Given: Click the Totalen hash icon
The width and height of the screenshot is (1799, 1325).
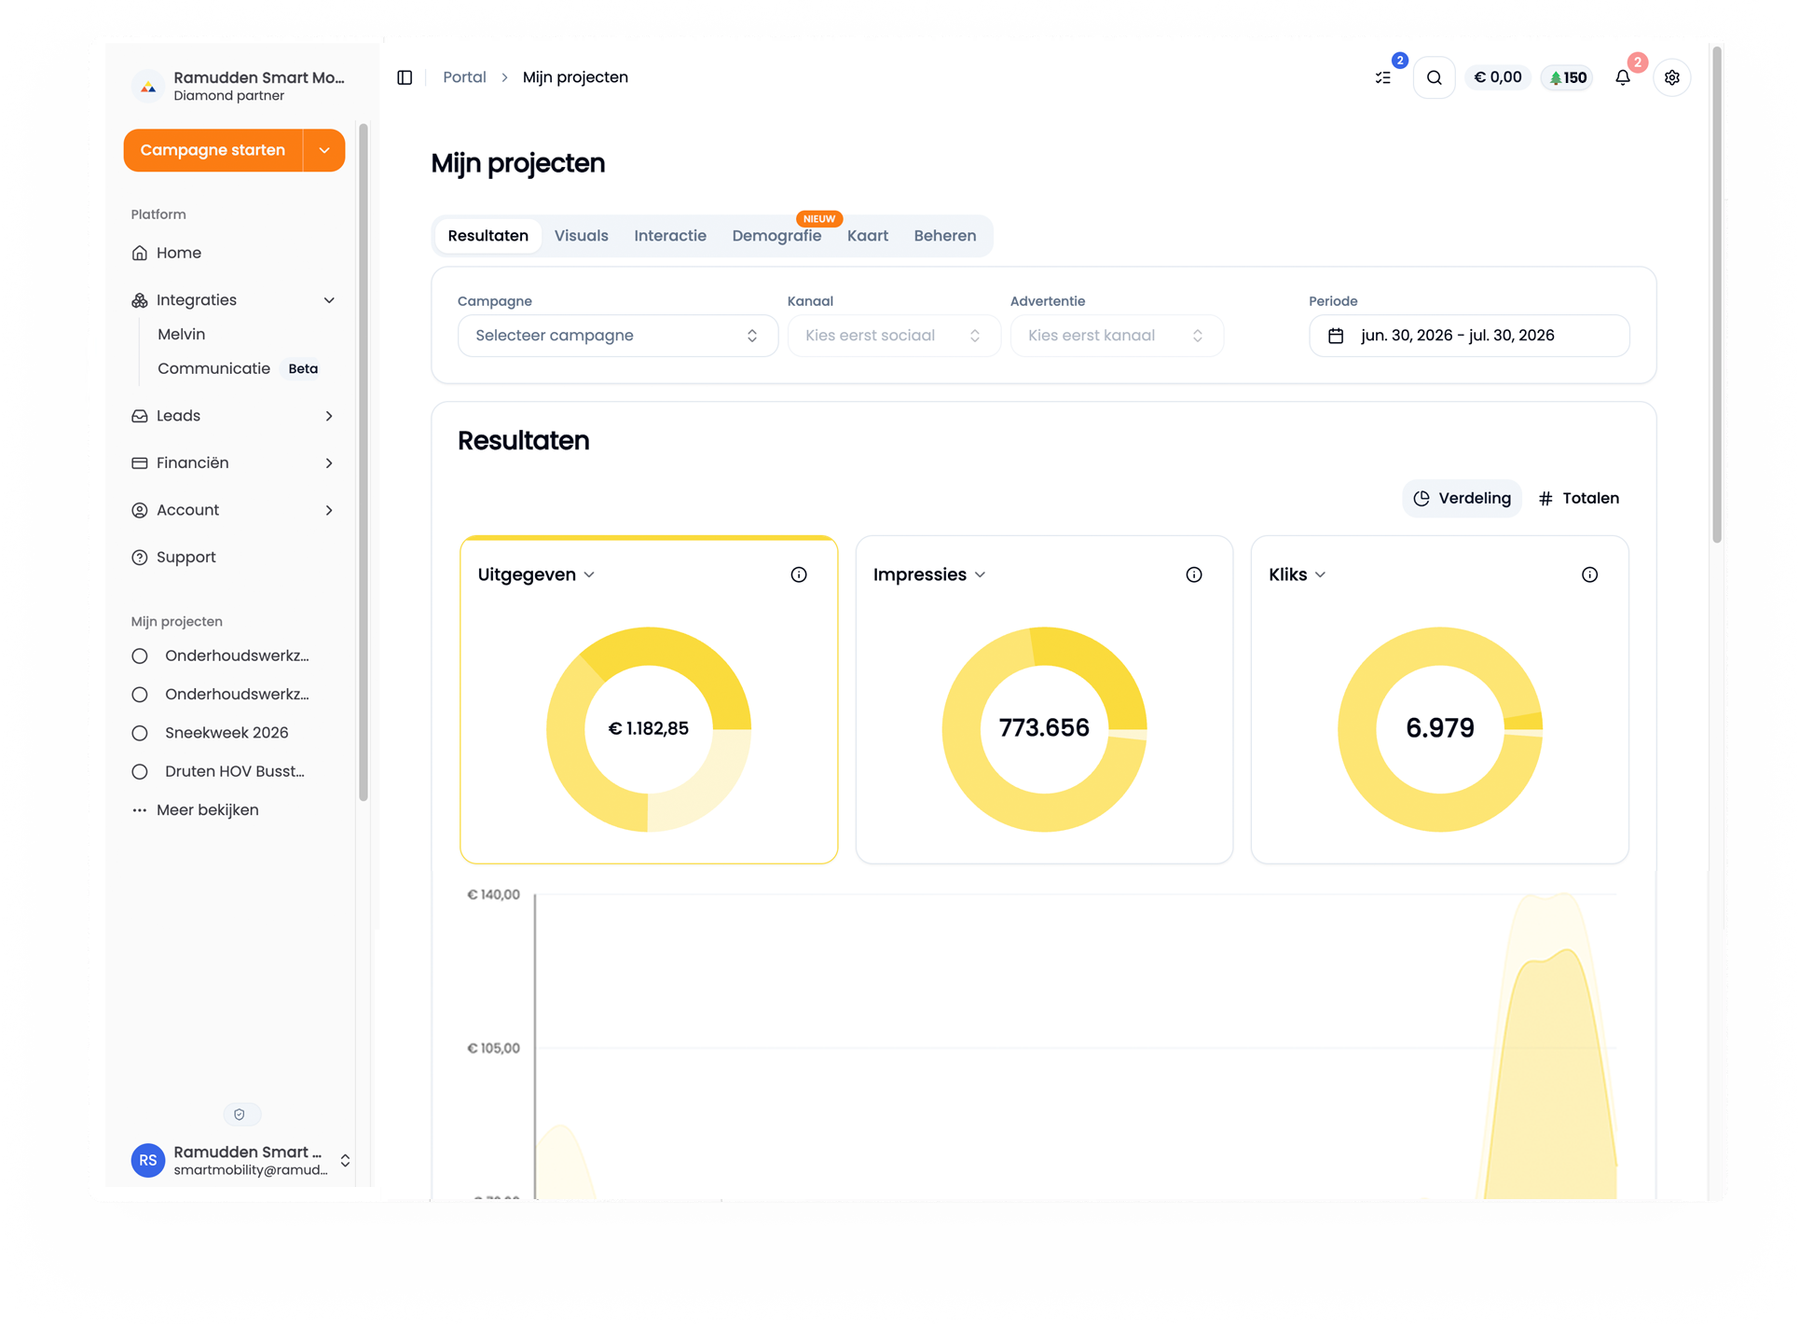Looking at the screenshot, I should point(1545,498).
